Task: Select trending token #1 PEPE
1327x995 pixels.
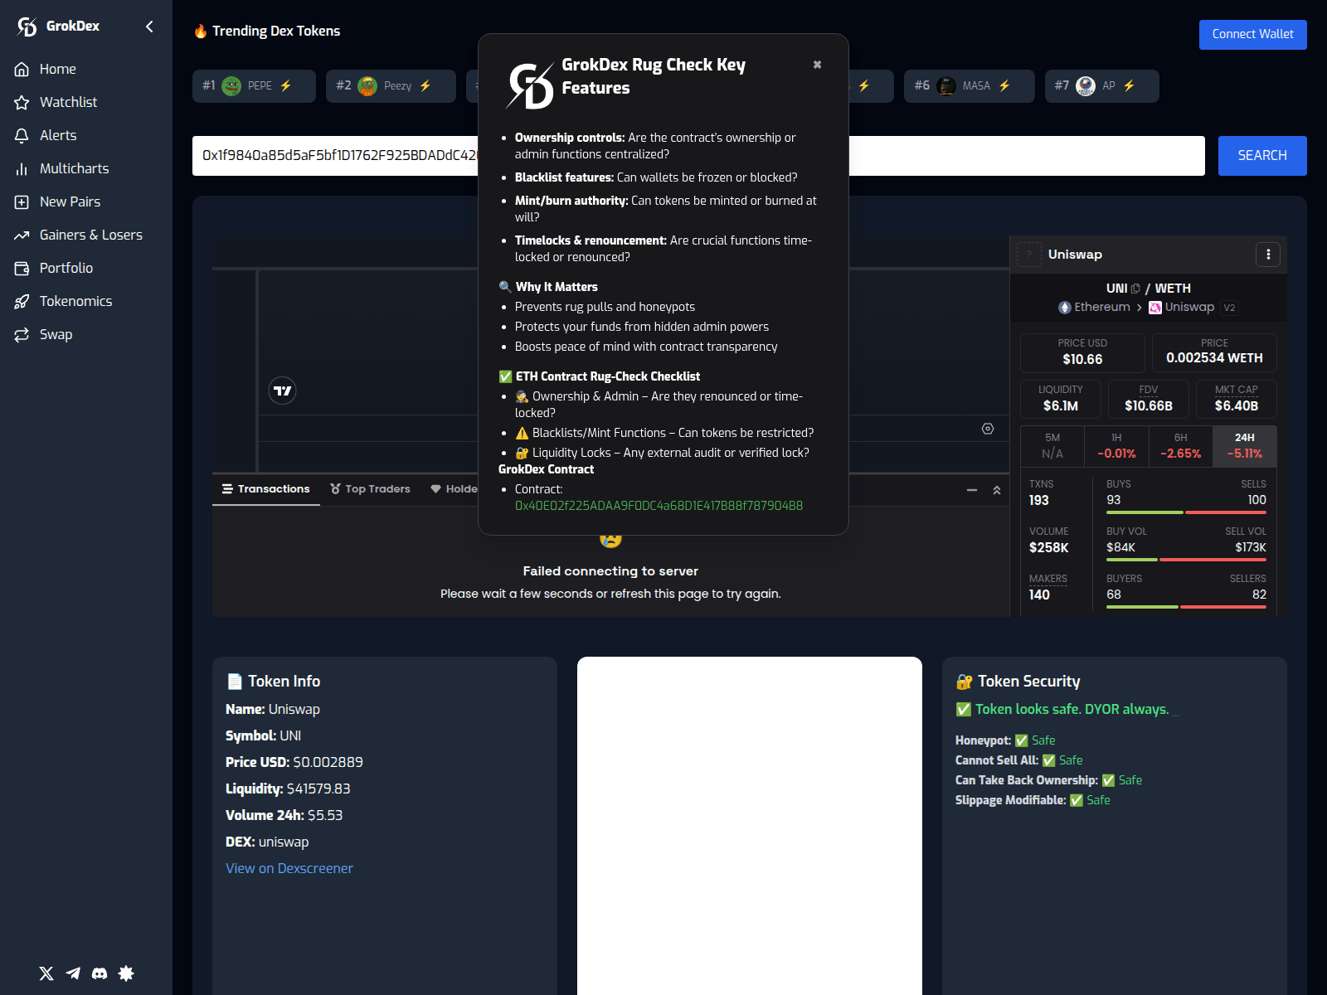Action: point(254,85)
